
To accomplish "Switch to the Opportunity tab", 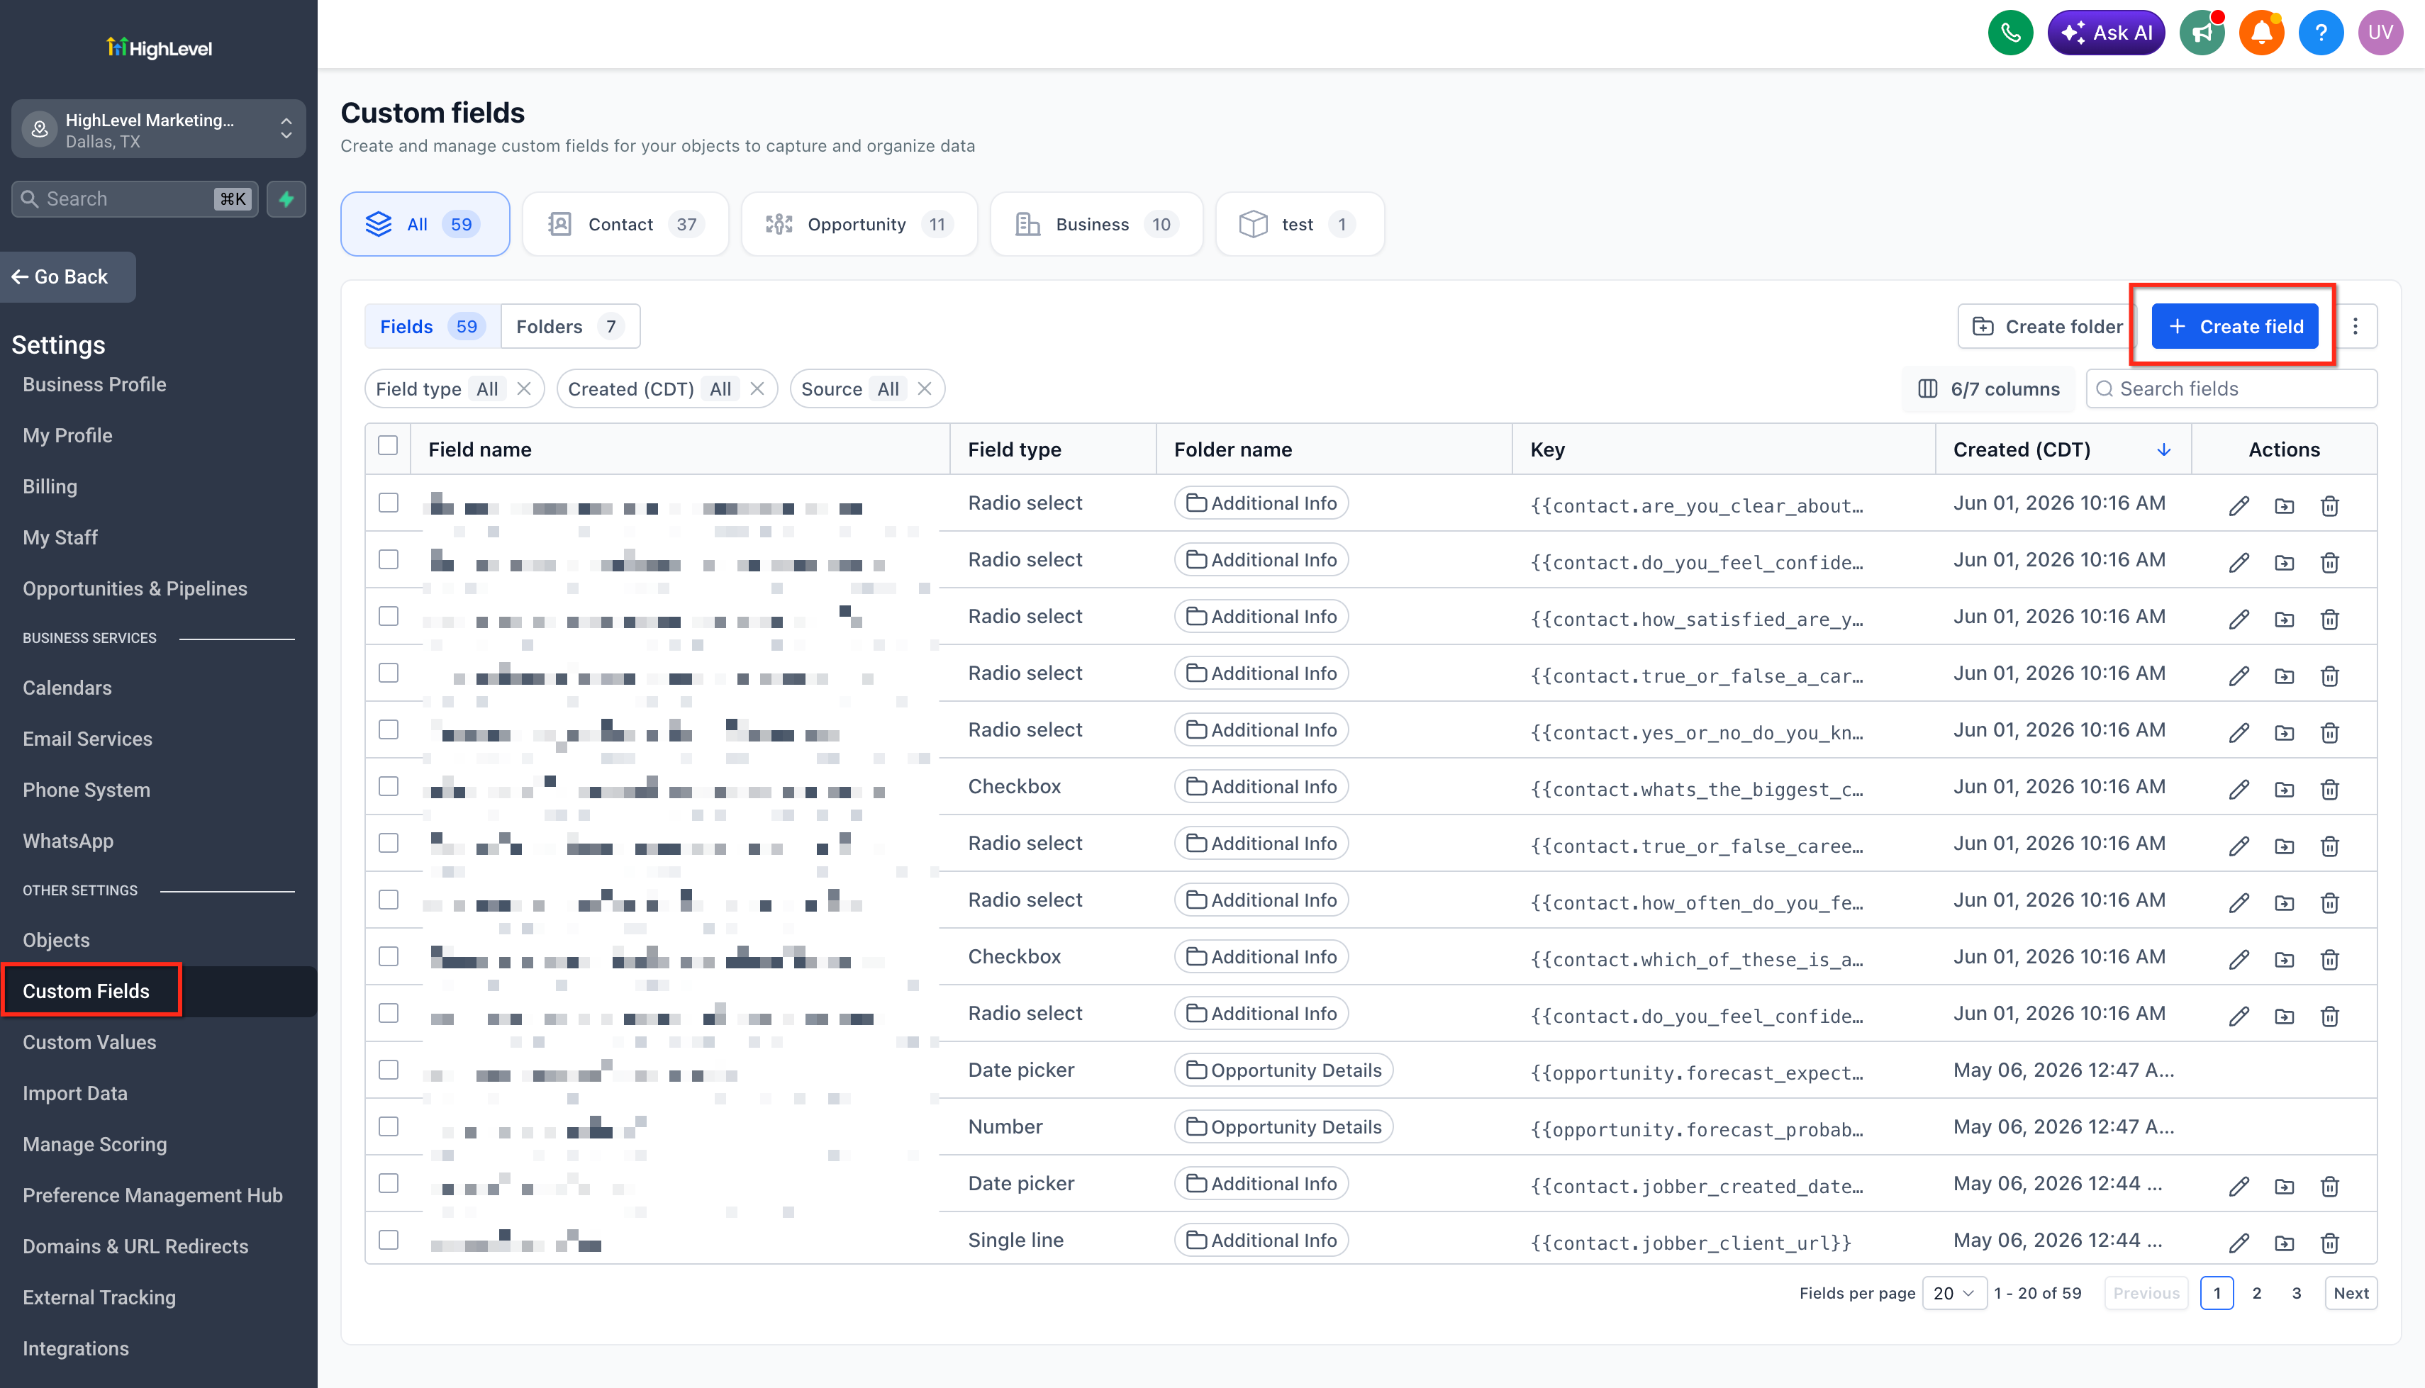I will (x=859, y=224).
